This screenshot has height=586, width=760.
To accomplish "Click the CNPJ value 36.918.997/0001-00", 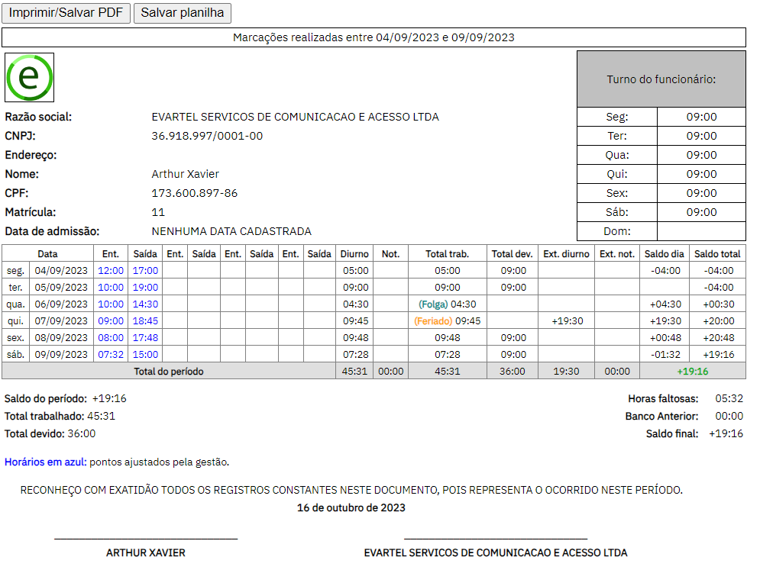I will pyautogui.click(x=207, y=136).
